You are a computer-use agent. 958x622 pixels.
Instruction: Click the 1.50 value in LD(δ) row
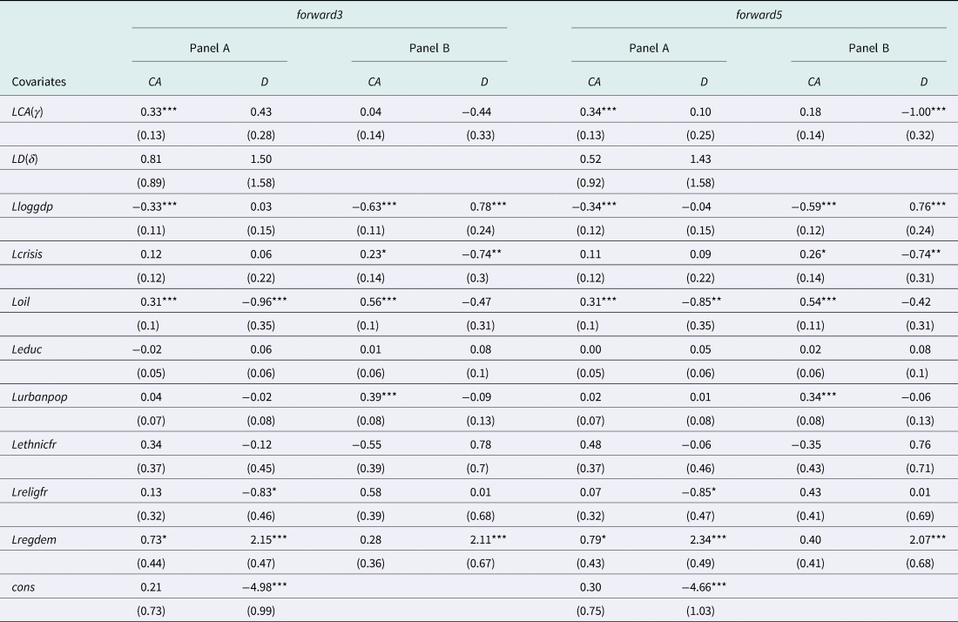pyautogui.click(x=261, y=159)
